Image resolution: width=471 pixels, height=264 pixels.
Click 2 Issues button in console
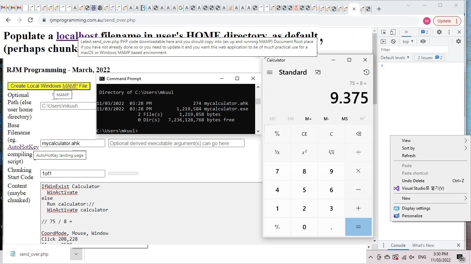430,58
